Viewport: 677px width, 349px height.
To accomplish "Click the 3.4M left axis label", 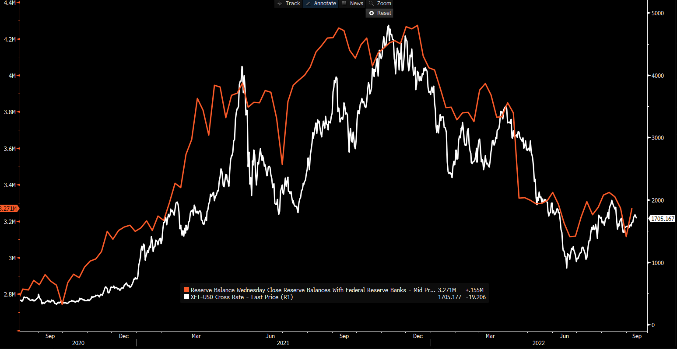I will coord(9,185).
